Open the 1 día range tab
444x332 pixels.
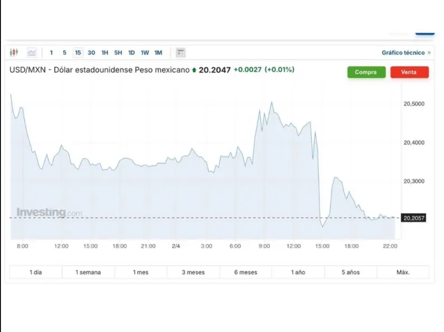36,272
